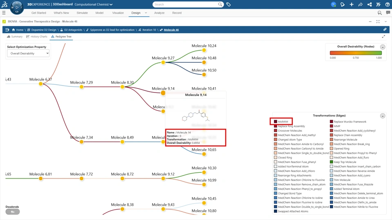The height and width of the screenshot is (220, 392).
Task: Click the Molecule 9,27 label
Action: [163, 58]
